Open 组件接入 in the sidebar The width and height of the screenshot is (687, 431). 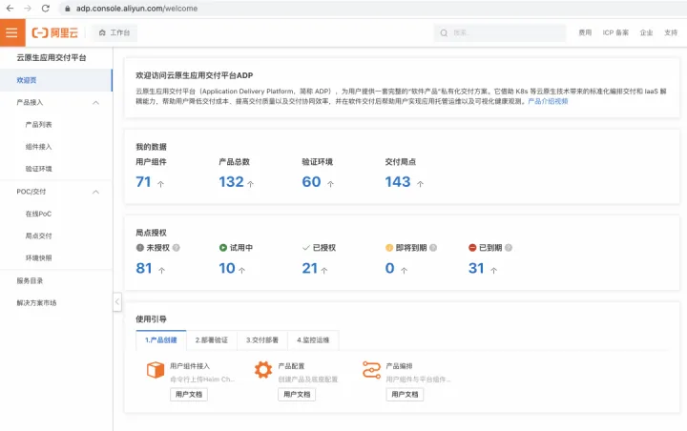[x=38, y=147]
